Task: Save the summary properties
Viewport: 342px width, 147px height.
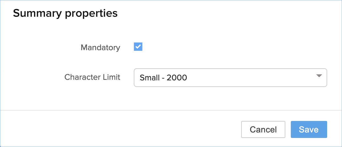Action: tap(309, 129)
